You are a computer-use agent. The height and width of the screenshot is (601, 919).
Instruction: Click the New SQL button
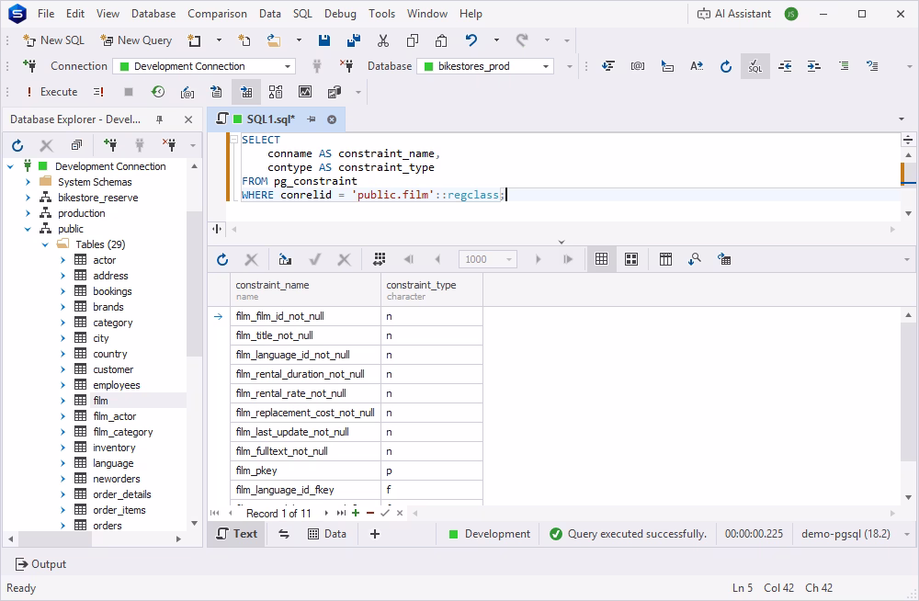click(x=53, y=40)
